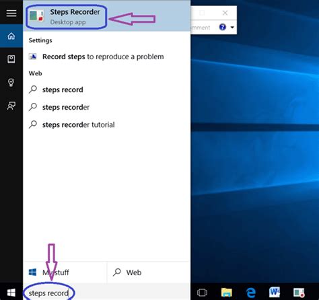Click the Record steps setting icon

pyautogui.click(x=33, y=57)
